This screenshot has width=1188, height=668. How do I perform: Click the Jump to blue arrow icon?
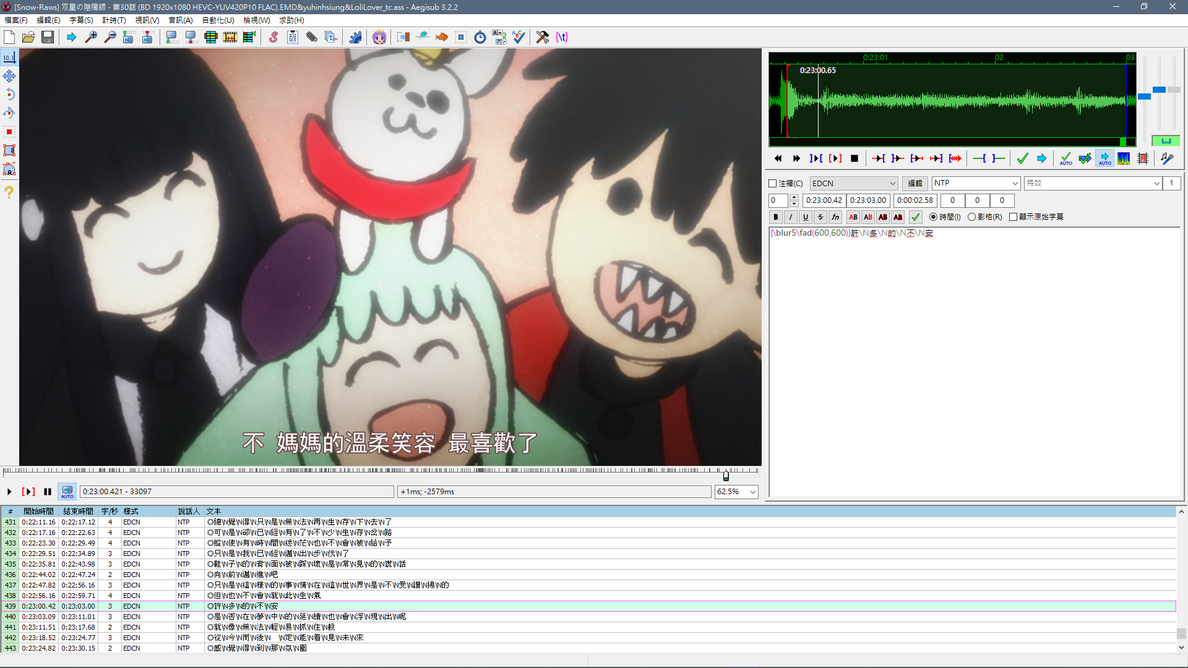click(x=72, y=37)
